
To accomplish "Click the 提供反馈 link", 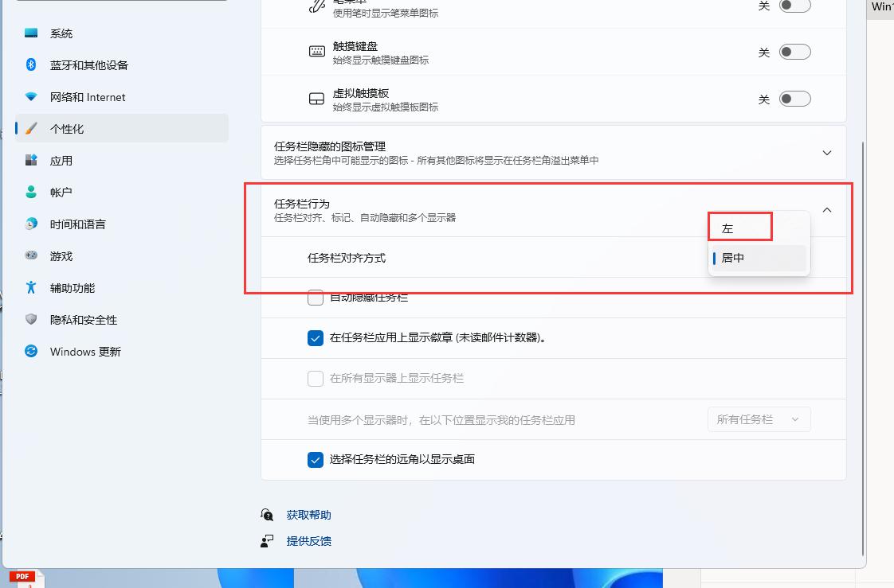I will (308, 541).
